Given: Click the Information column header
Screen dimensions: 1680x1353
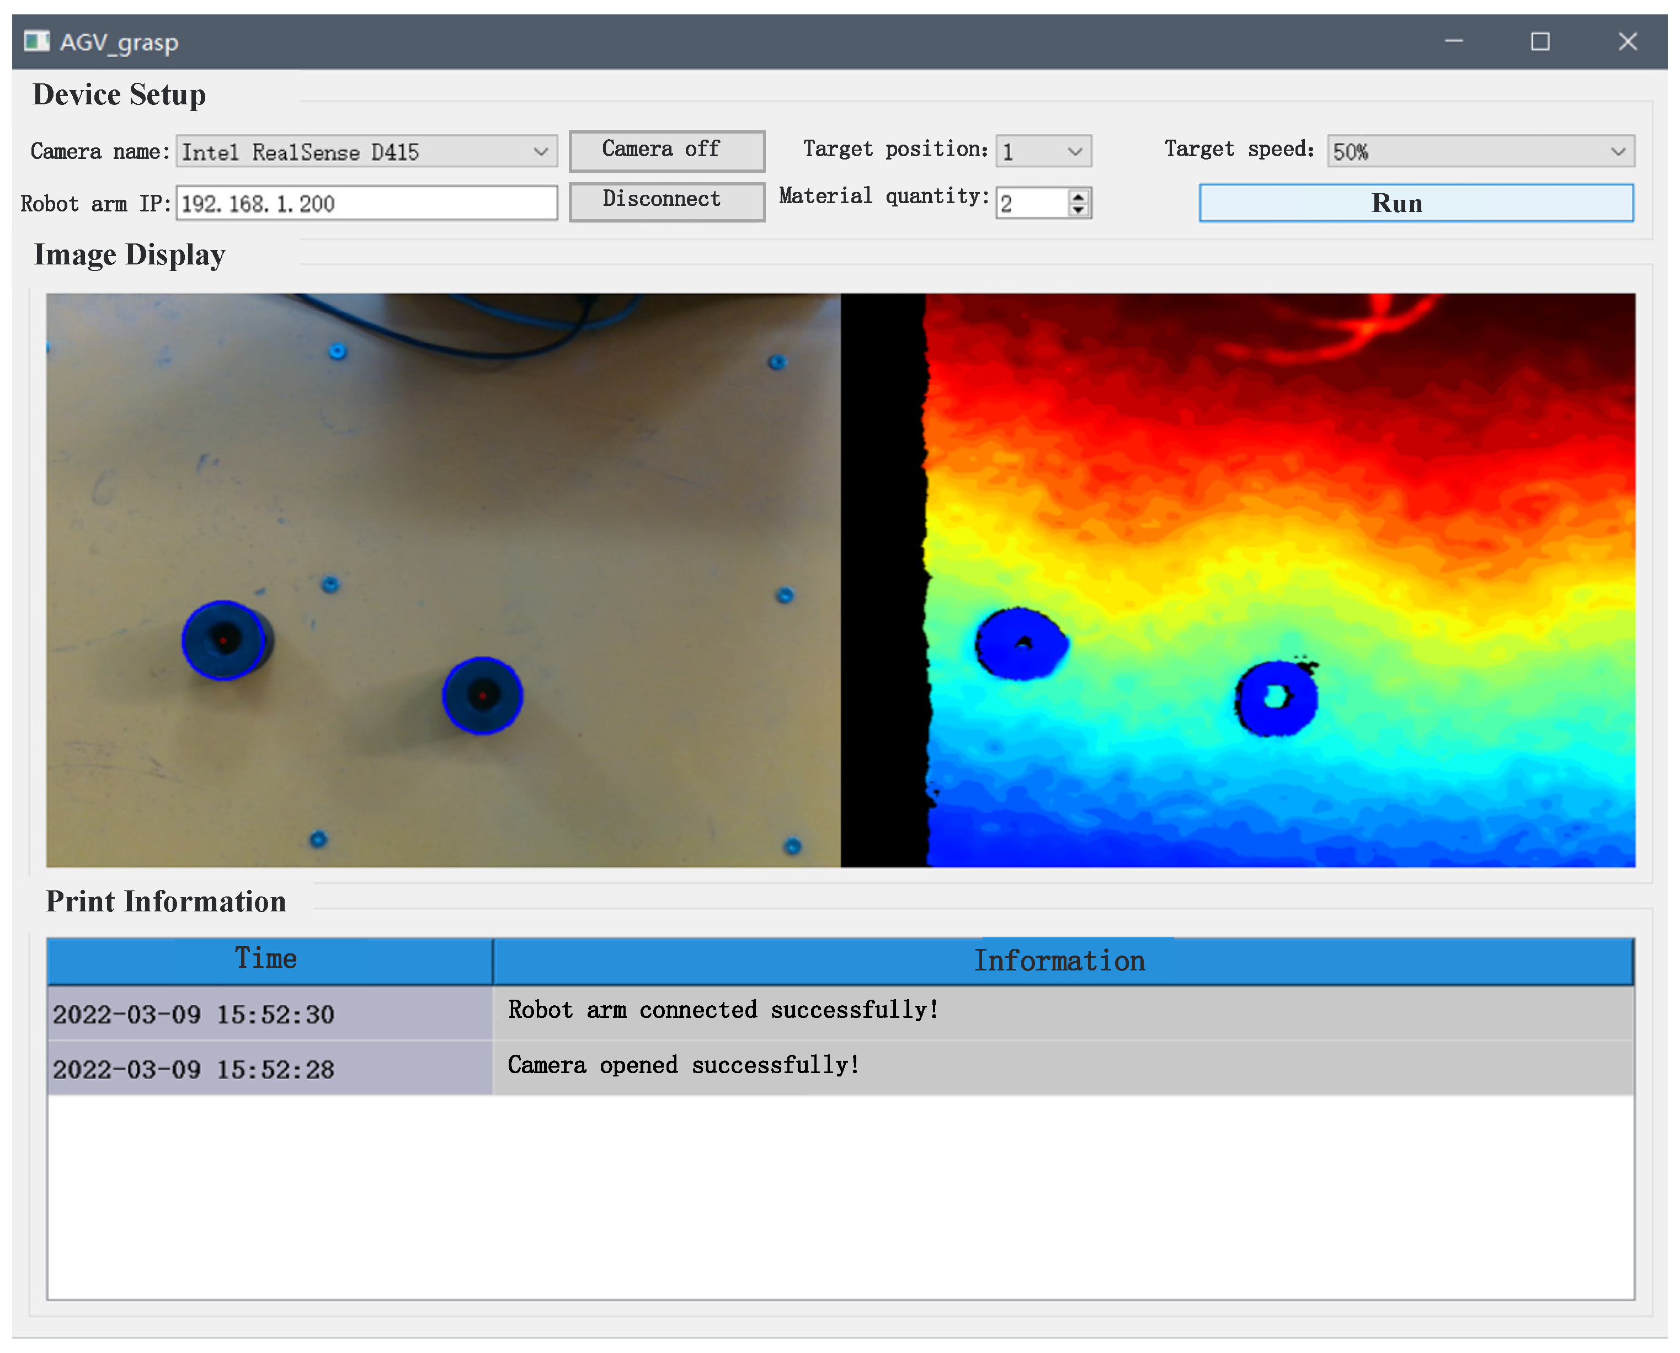Looking at the screenshot, I should point(1062,961).
